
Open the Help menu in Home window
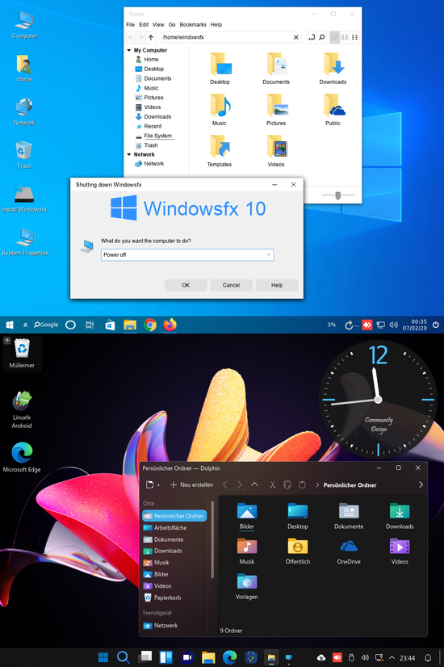pos(216,25)
